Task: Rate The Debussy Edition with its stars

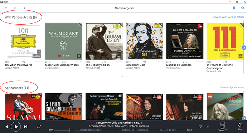Action: tap(119, 62)
